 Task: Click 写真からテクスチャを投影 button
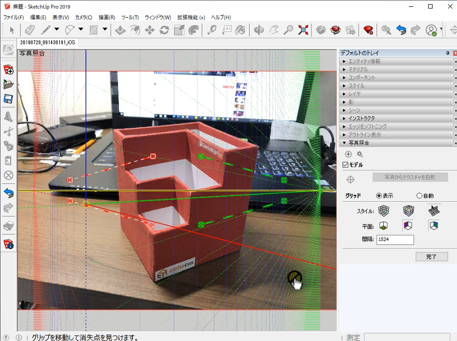click(410, 177)
